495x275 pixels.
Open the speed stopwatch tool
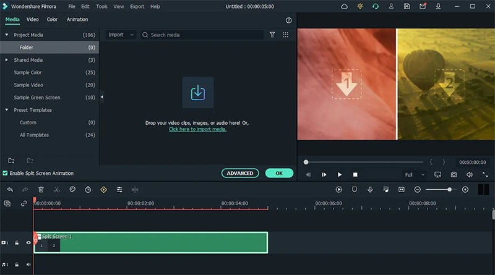(88, 190)
